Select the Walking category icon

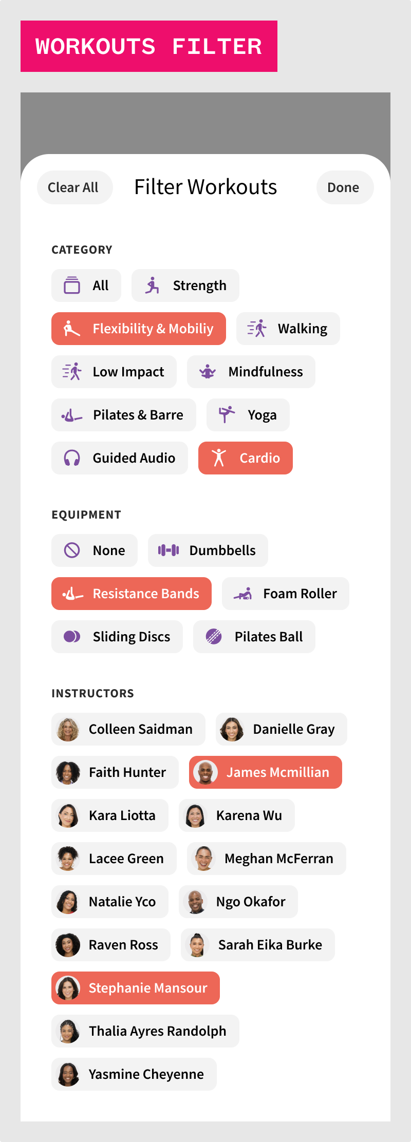coord(257,329)
